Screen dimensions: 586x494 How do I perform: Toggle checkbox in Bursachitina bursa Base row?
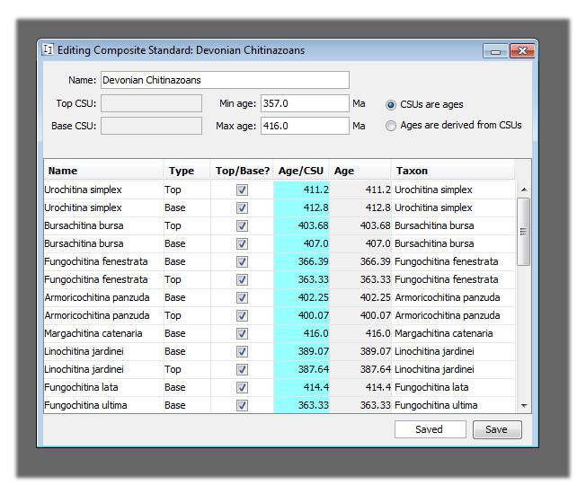coord(242,243)
